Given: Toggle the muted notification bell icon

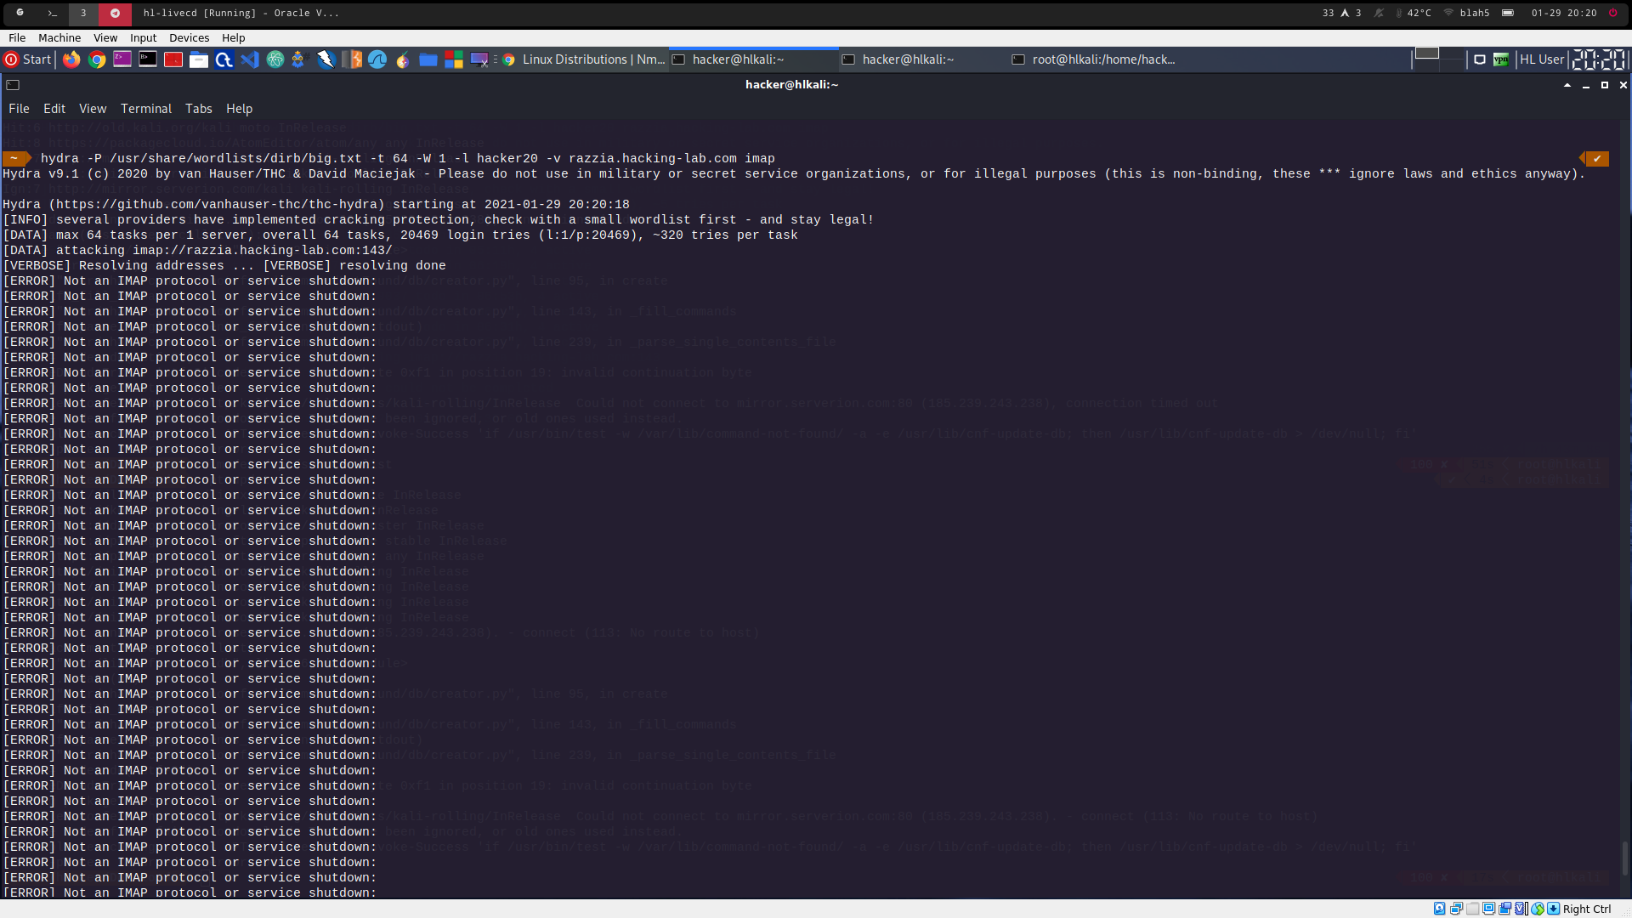Looking at the screenshot, I should point(1379,13).
